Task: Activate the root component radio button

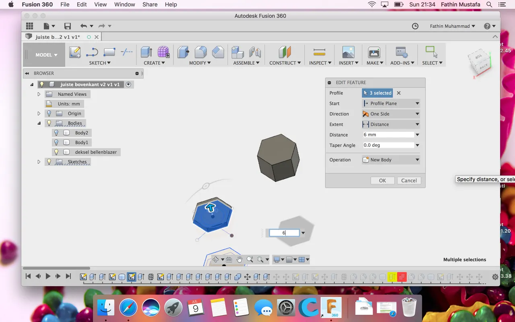Action: pyautogui.click(x=128, y=85)
